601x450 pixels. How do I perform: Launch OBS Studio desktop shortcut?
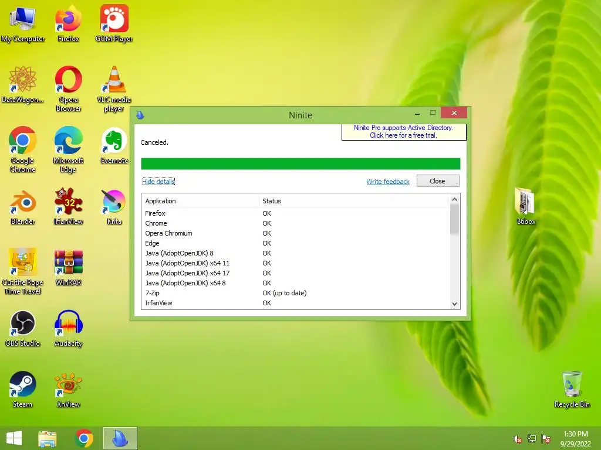(23, 329)
